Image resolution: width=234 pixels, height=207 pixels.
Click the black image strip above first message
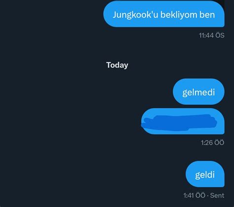(223, 3)
